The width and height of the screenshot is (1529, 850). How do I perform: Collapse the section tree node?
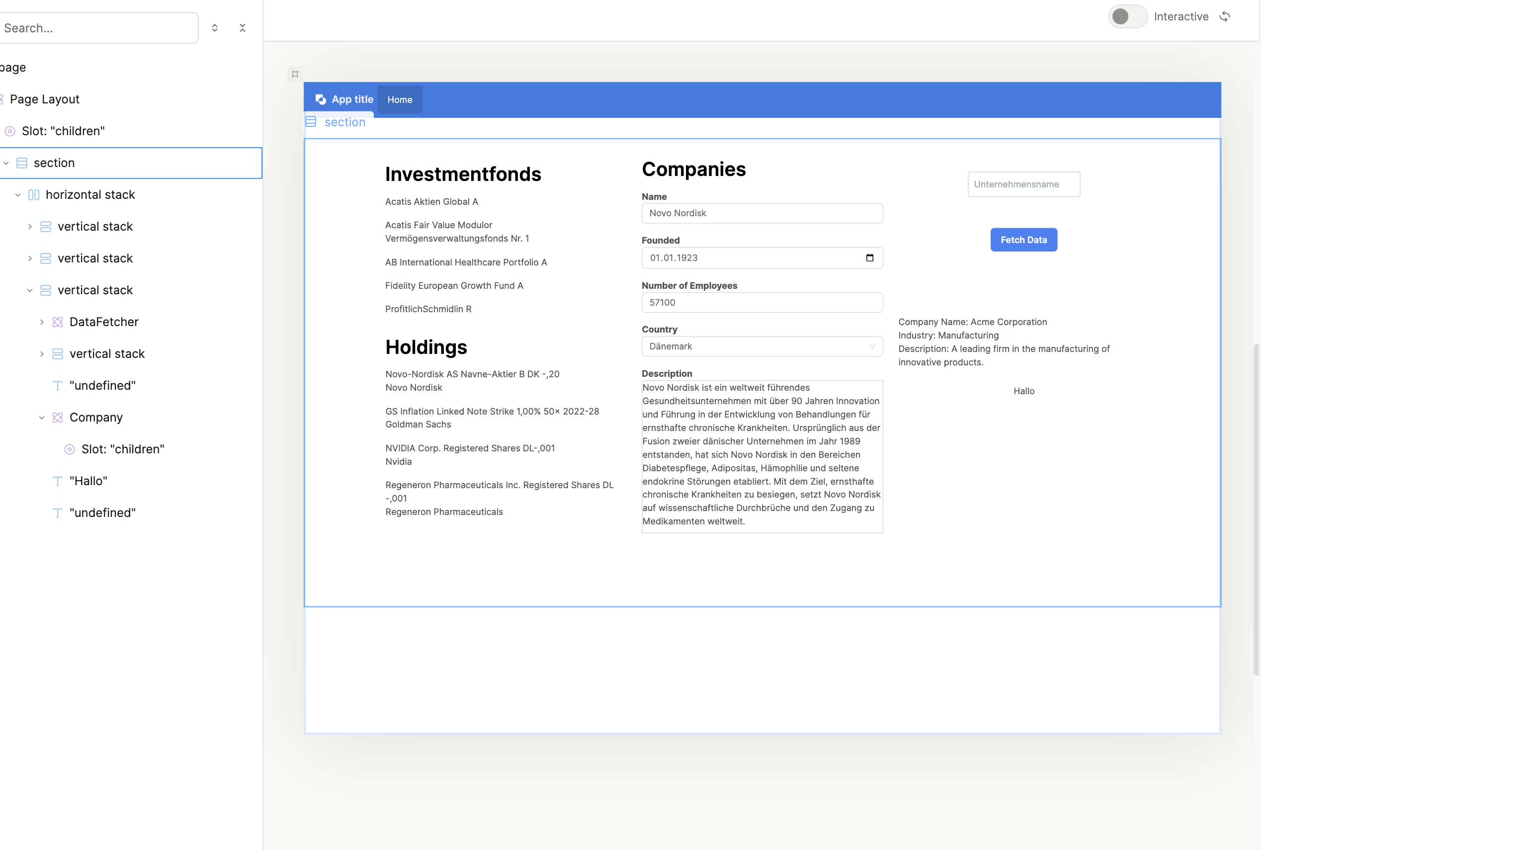pyautogui.click(x=6, y=163)
